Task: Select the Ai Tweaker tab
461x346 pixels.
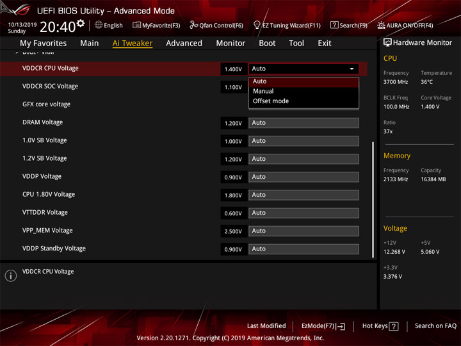Action: [133, 44]
